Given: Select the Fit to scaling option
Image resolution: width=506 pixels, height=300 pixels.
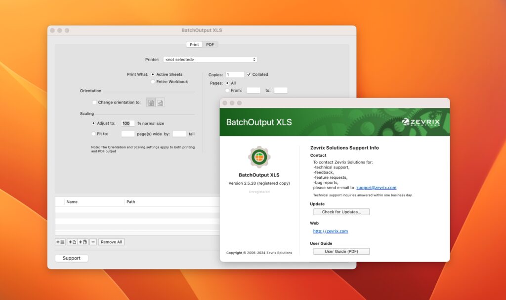Looking at the screenshot, I should tap(93, 133).
